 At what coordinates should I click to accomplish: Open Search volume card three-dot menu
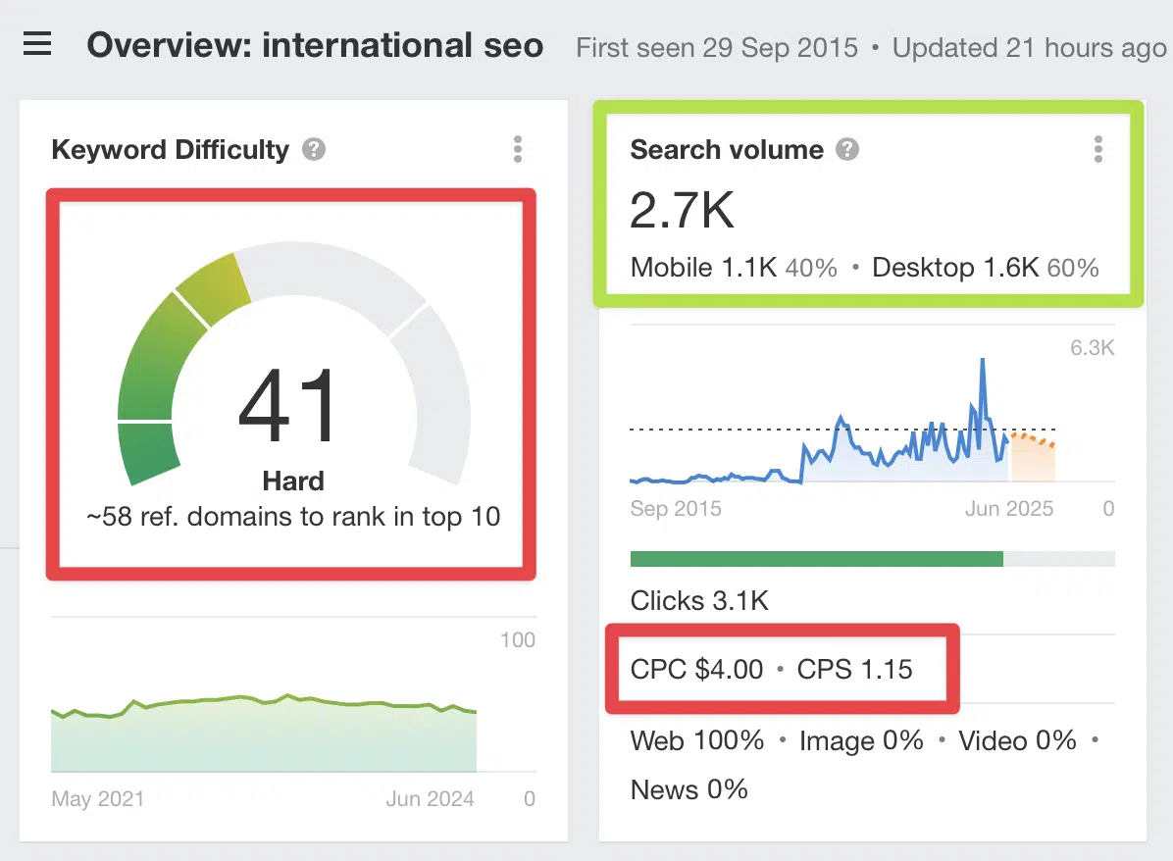tap(1098, 149)
